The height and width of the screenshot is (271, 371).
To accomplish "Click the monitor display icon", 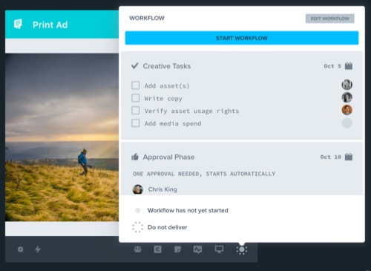I will tap(219, 249).
